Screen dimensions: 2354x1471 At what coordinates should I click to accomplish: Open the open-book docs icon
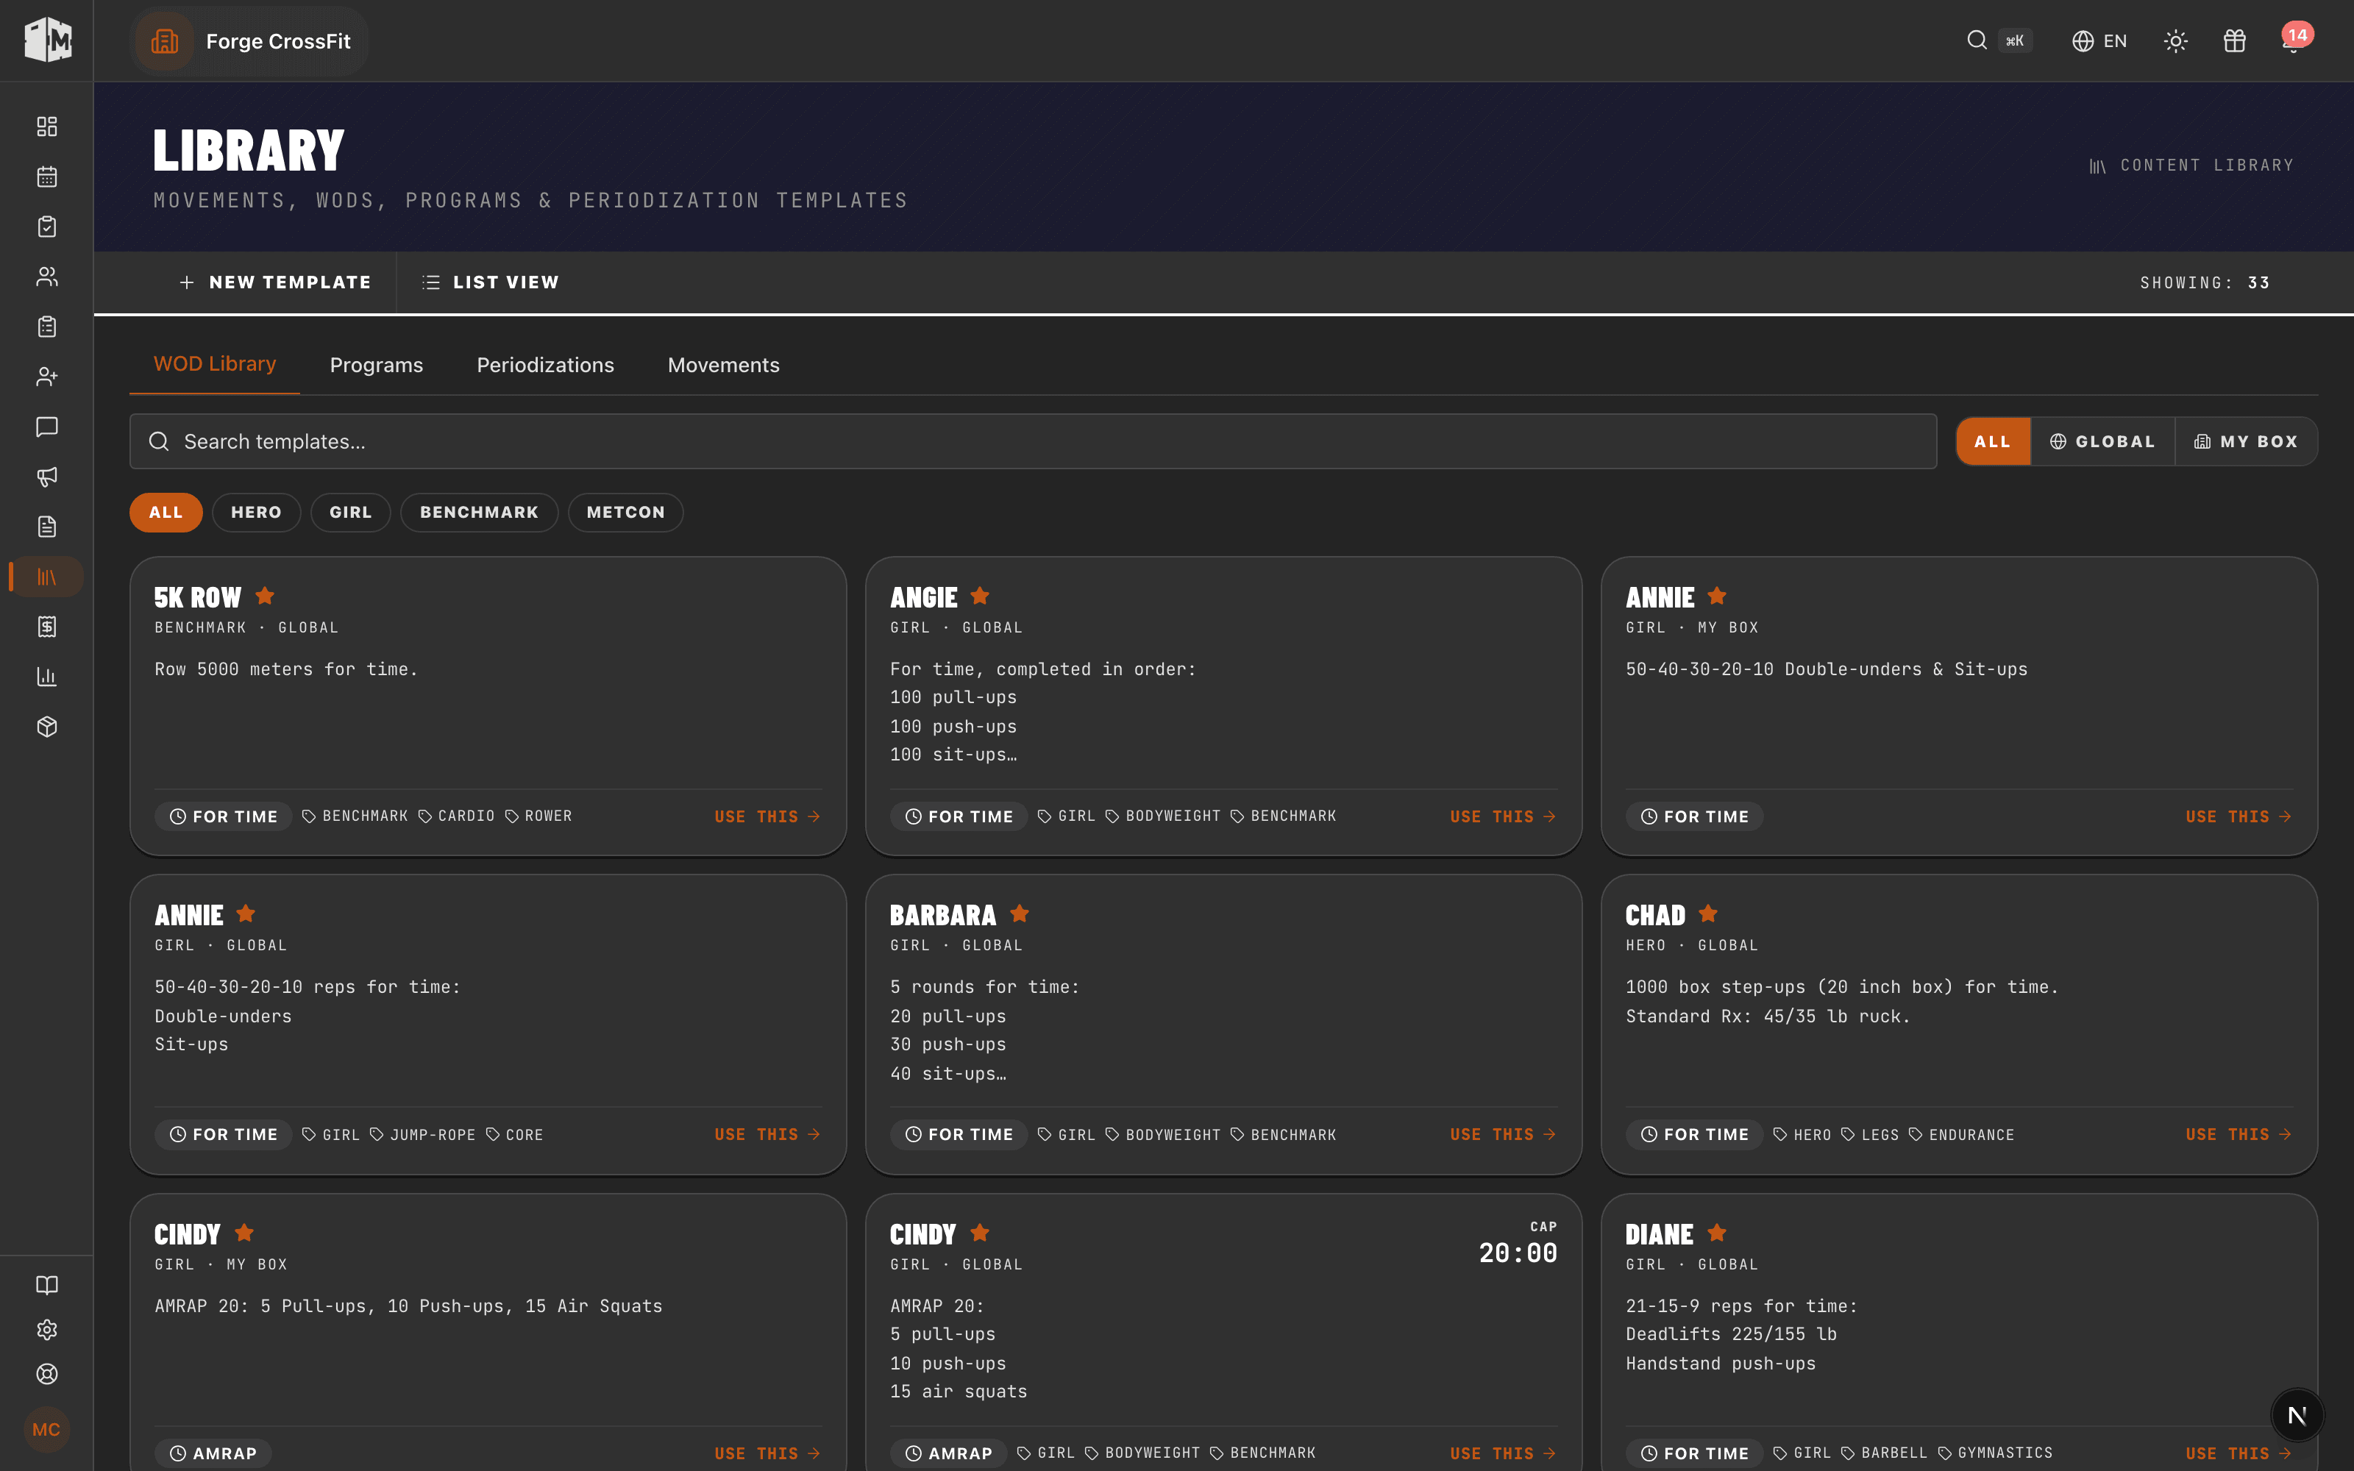[x=46, y=1285]
